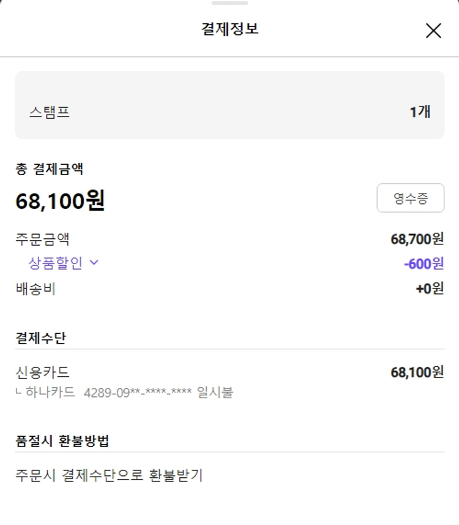Close the 결제정보 payment info panel
This screenshot has width=459, height=525.
pos(433,31)
